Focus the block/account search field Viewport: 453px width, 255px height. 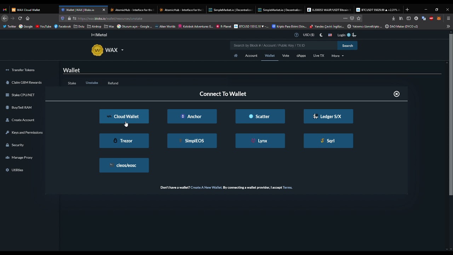tap(283, 45)
